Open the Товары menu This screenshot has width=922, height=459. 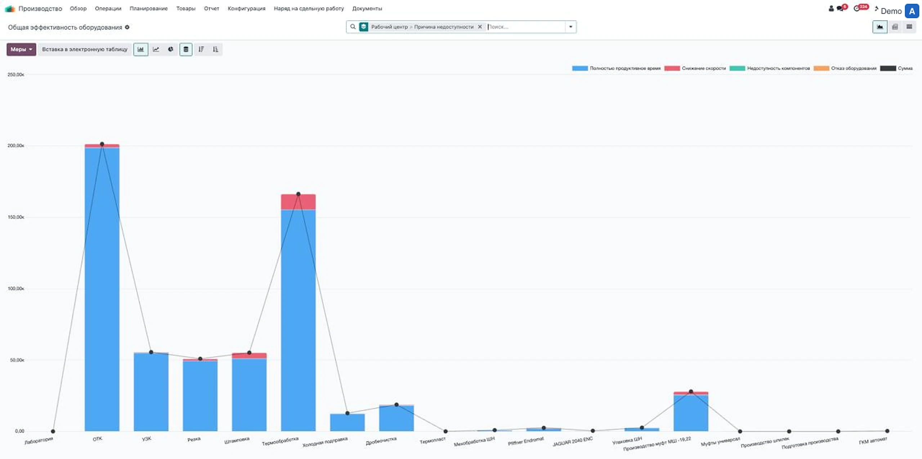pyautogui.click(x=186, y=8)
